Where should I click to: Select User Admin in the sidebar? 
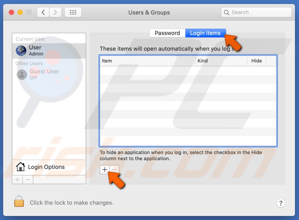pyautogui.click(x=49, y=51)
